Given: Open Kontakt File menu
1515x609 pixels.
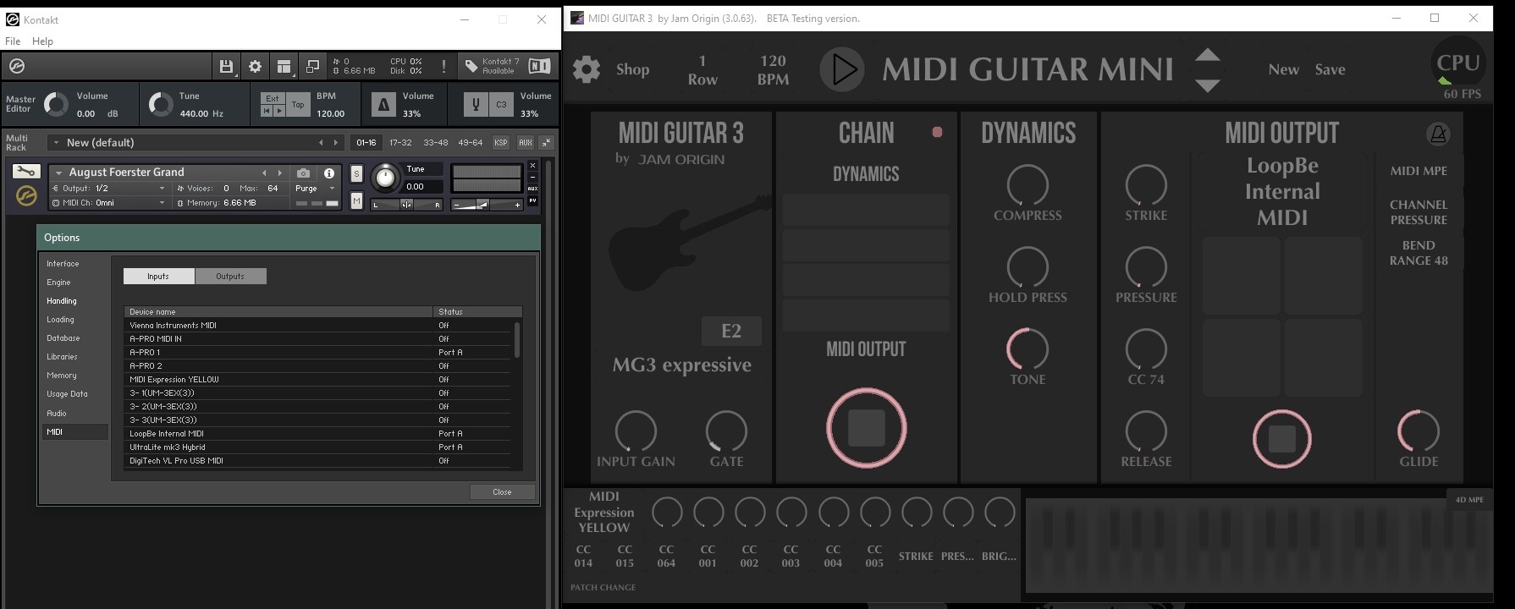Looking at the screenshot, I should pos(13,41).
